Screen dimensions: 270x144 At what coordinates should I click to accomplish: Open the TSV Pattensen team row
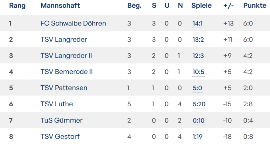[64, 88]
